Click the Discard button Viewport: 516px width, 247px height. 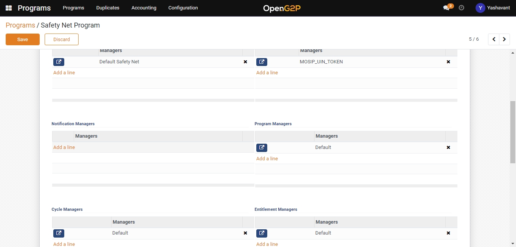click(62, 39)
